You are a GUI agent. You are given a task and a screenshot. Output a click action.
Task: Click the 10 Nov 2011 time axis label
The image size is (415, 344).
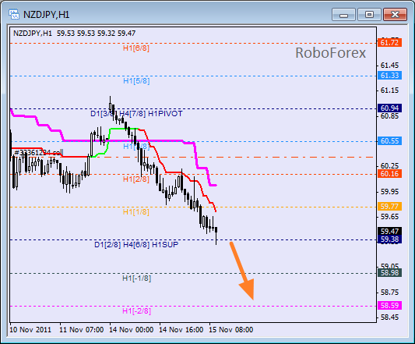point(30,330)
